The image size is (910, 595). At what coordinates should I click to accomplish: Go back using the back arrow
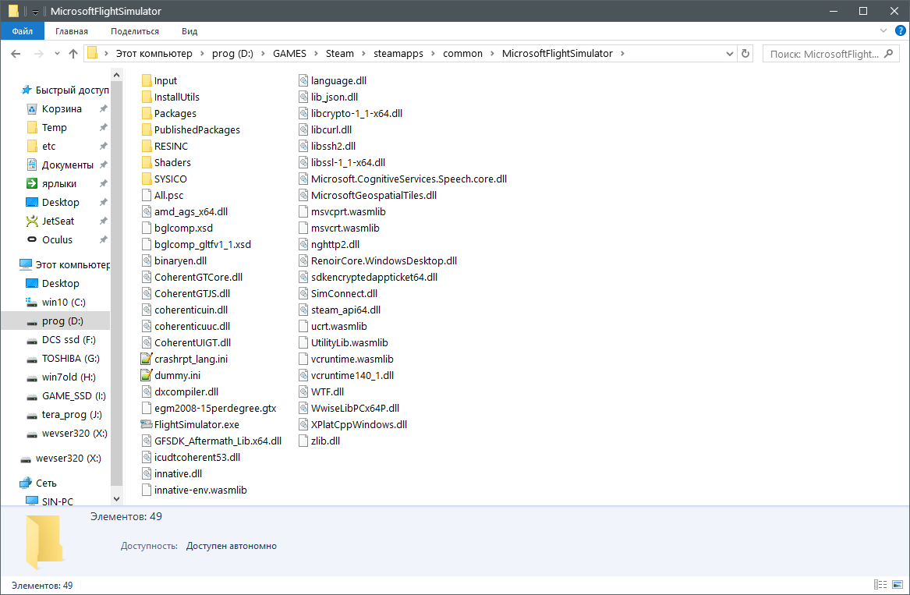[16, 53]
